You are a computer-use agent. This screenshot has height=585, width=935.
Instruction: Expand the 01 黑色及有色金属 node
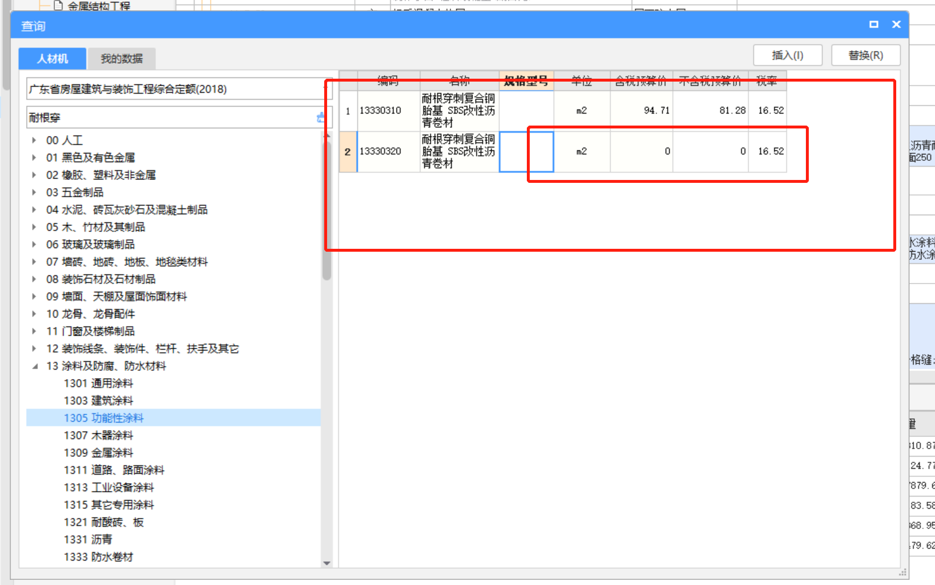coord(34,157)
